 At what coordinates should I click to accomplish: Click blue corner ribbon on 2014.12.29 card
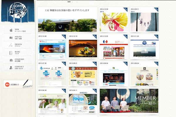126,9
